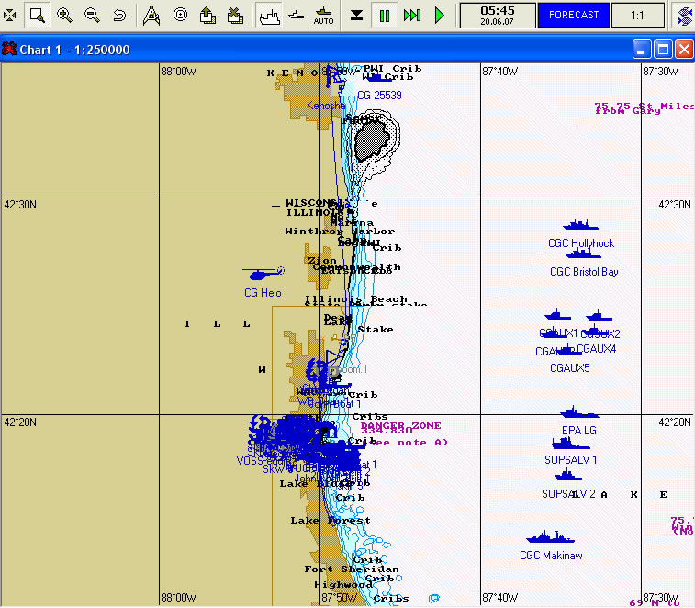The height and width of the screenshot is (608, 695).
Task: Click the blue fish icon in toolbar
Action: point(685,16)
